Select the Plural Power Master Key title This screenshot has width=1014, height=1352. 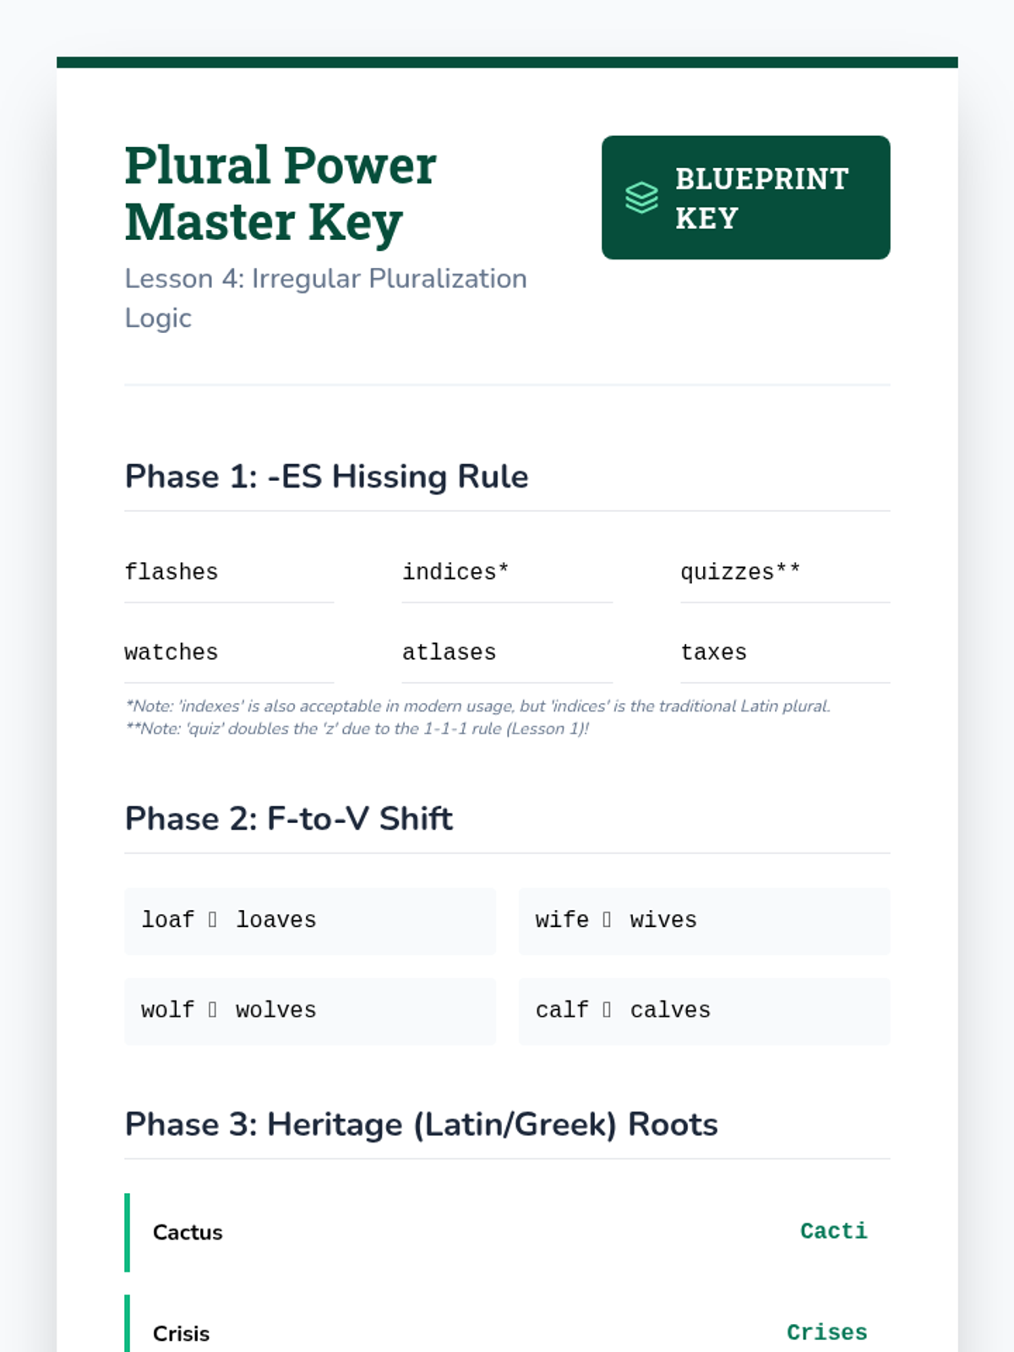tap(281, 194)
